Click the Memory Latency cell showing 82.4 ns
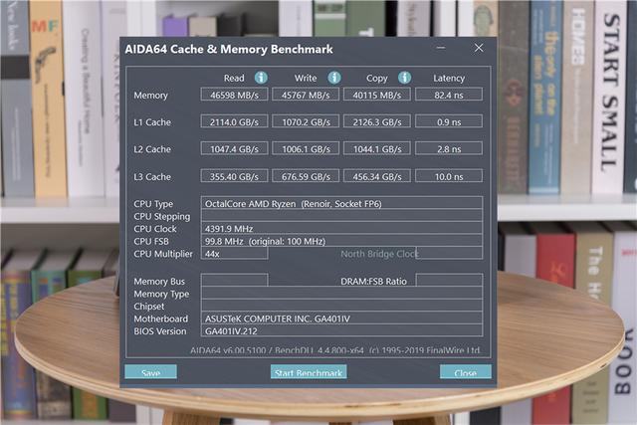Viewport: 637px width, 425px height. (x=449, y=95)
